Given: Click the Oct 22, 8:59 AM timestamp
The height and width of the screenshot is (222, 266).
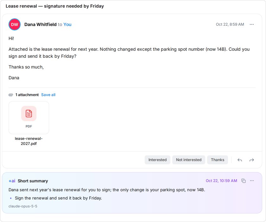Looking at the screenshot, I should pyautogui.click(x=230, y=24).
